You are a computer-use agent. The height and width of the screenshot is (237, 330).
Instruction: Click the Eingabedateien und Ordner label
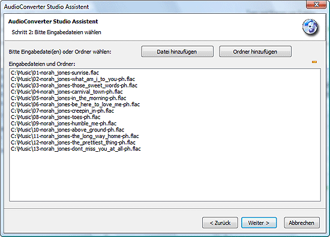[42, 64]
